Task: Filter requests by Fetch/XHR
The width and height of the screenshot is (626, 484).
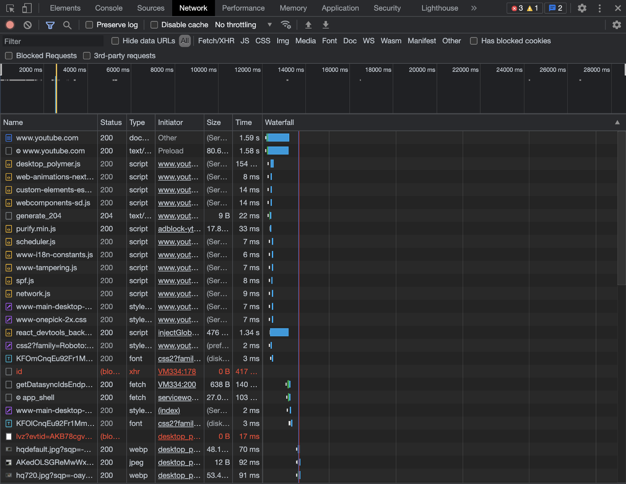Action: (216, 41)
